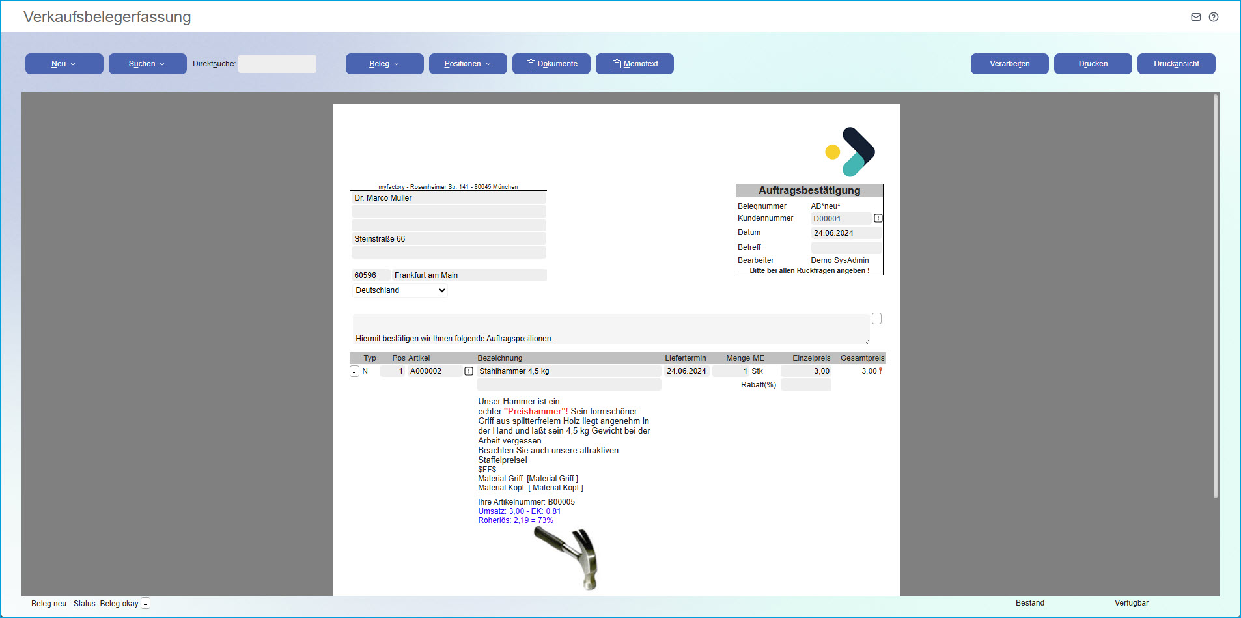Click the Gesamtpreis value 3,00
The height and width of the screenshot is (618, 1241).
(869, 371)
